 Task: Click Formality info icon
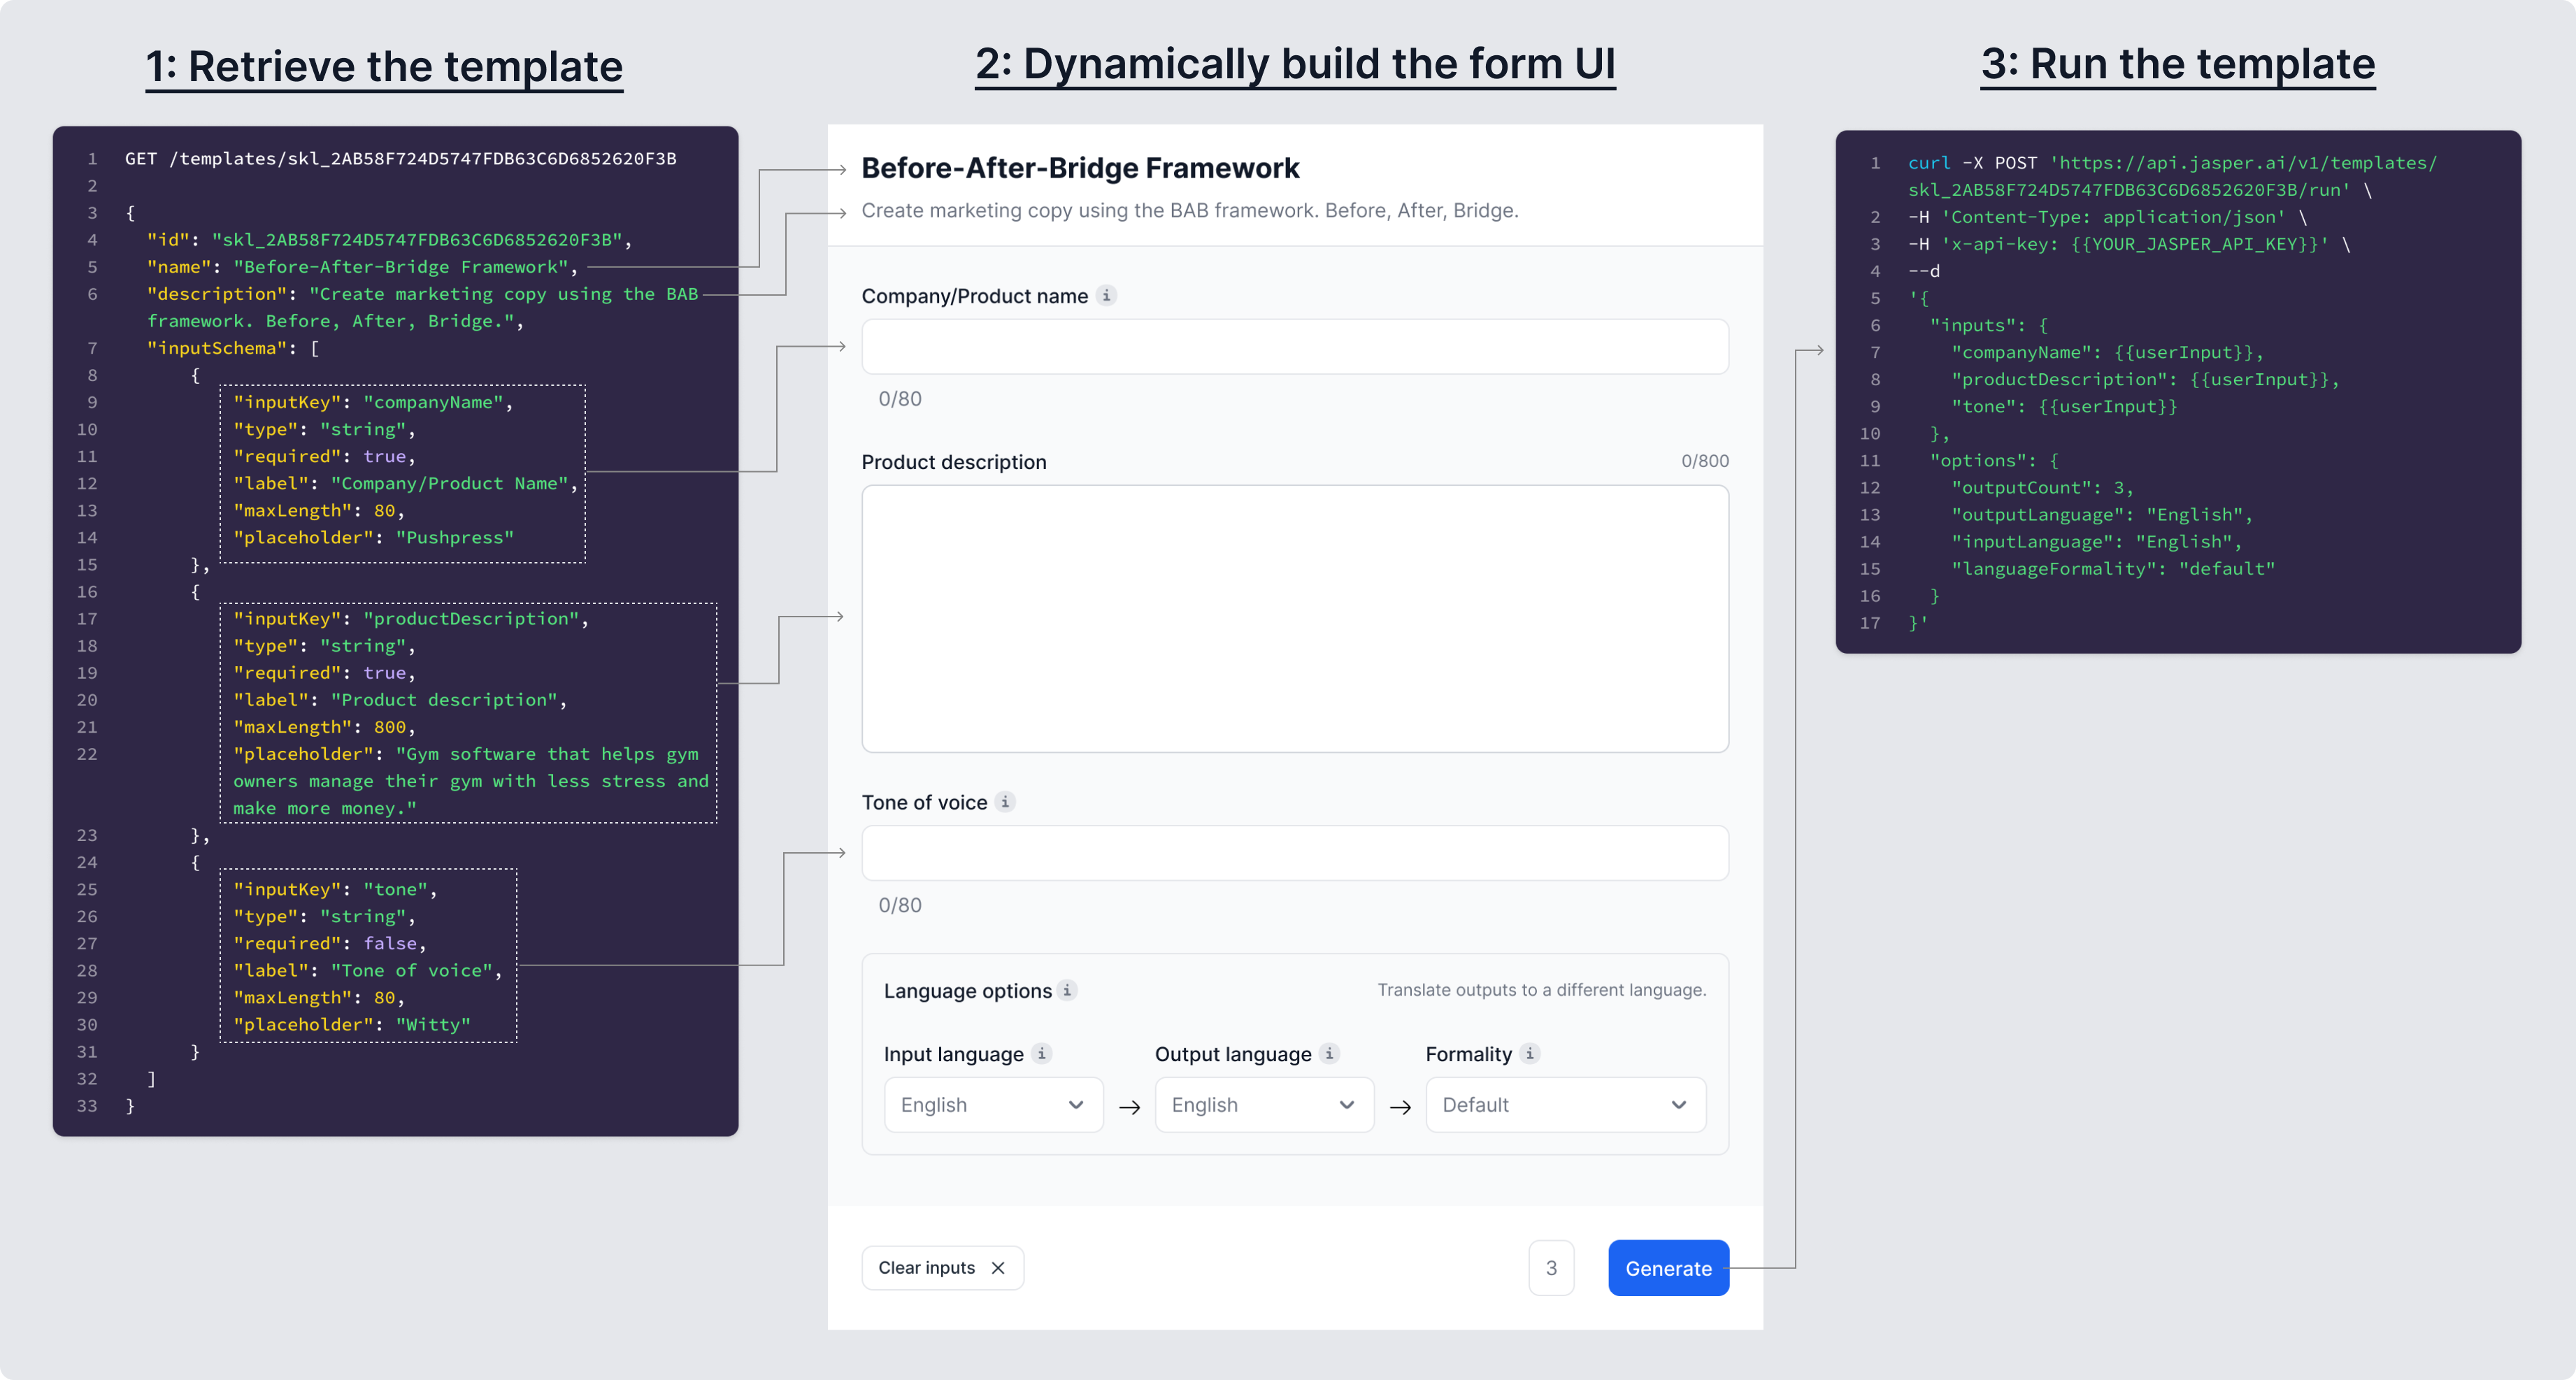point(1529,1053)
